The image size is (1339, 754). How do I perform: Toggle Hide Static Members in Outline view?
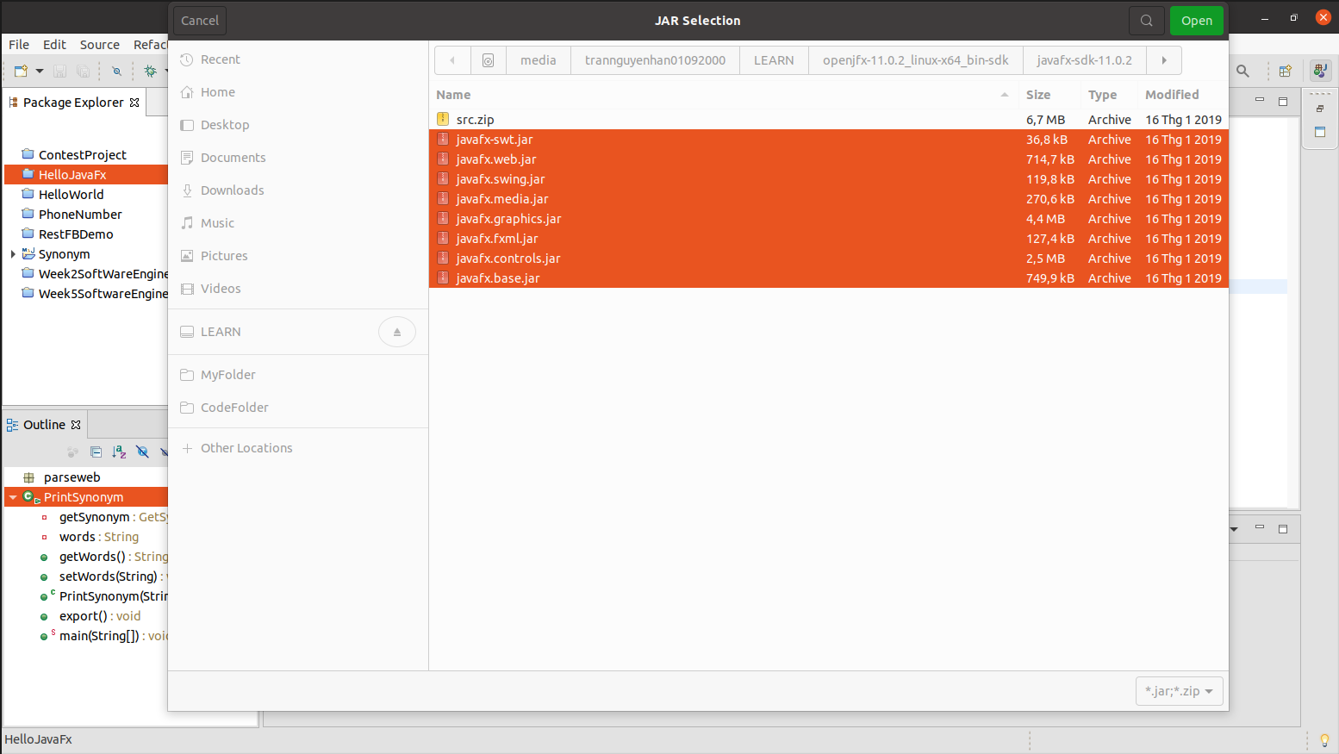164,451
